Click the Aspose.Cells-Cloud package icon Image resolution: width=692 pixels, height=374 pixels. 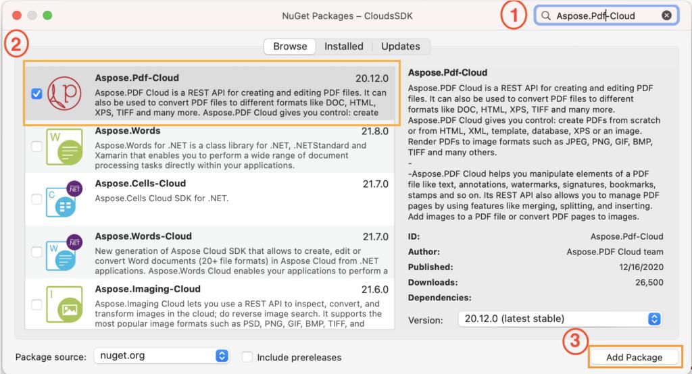point(65,199)
